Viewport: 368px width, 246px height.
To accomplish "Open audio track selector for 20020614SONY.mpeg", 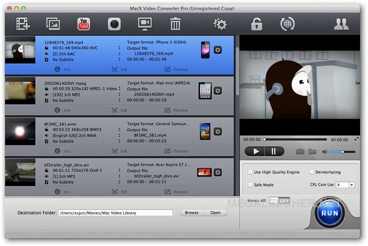I will [x=120, y=95].
